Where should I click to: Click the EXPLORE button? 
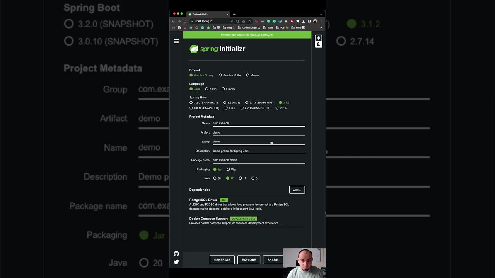(x=249, y=260)
